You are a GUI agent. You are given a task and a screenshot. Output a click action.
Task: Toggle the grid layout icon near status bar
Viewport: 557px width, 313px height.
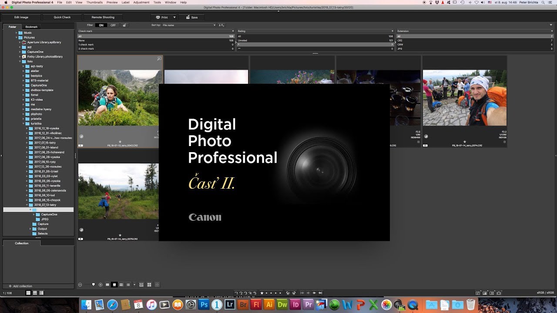click(28, 293)
